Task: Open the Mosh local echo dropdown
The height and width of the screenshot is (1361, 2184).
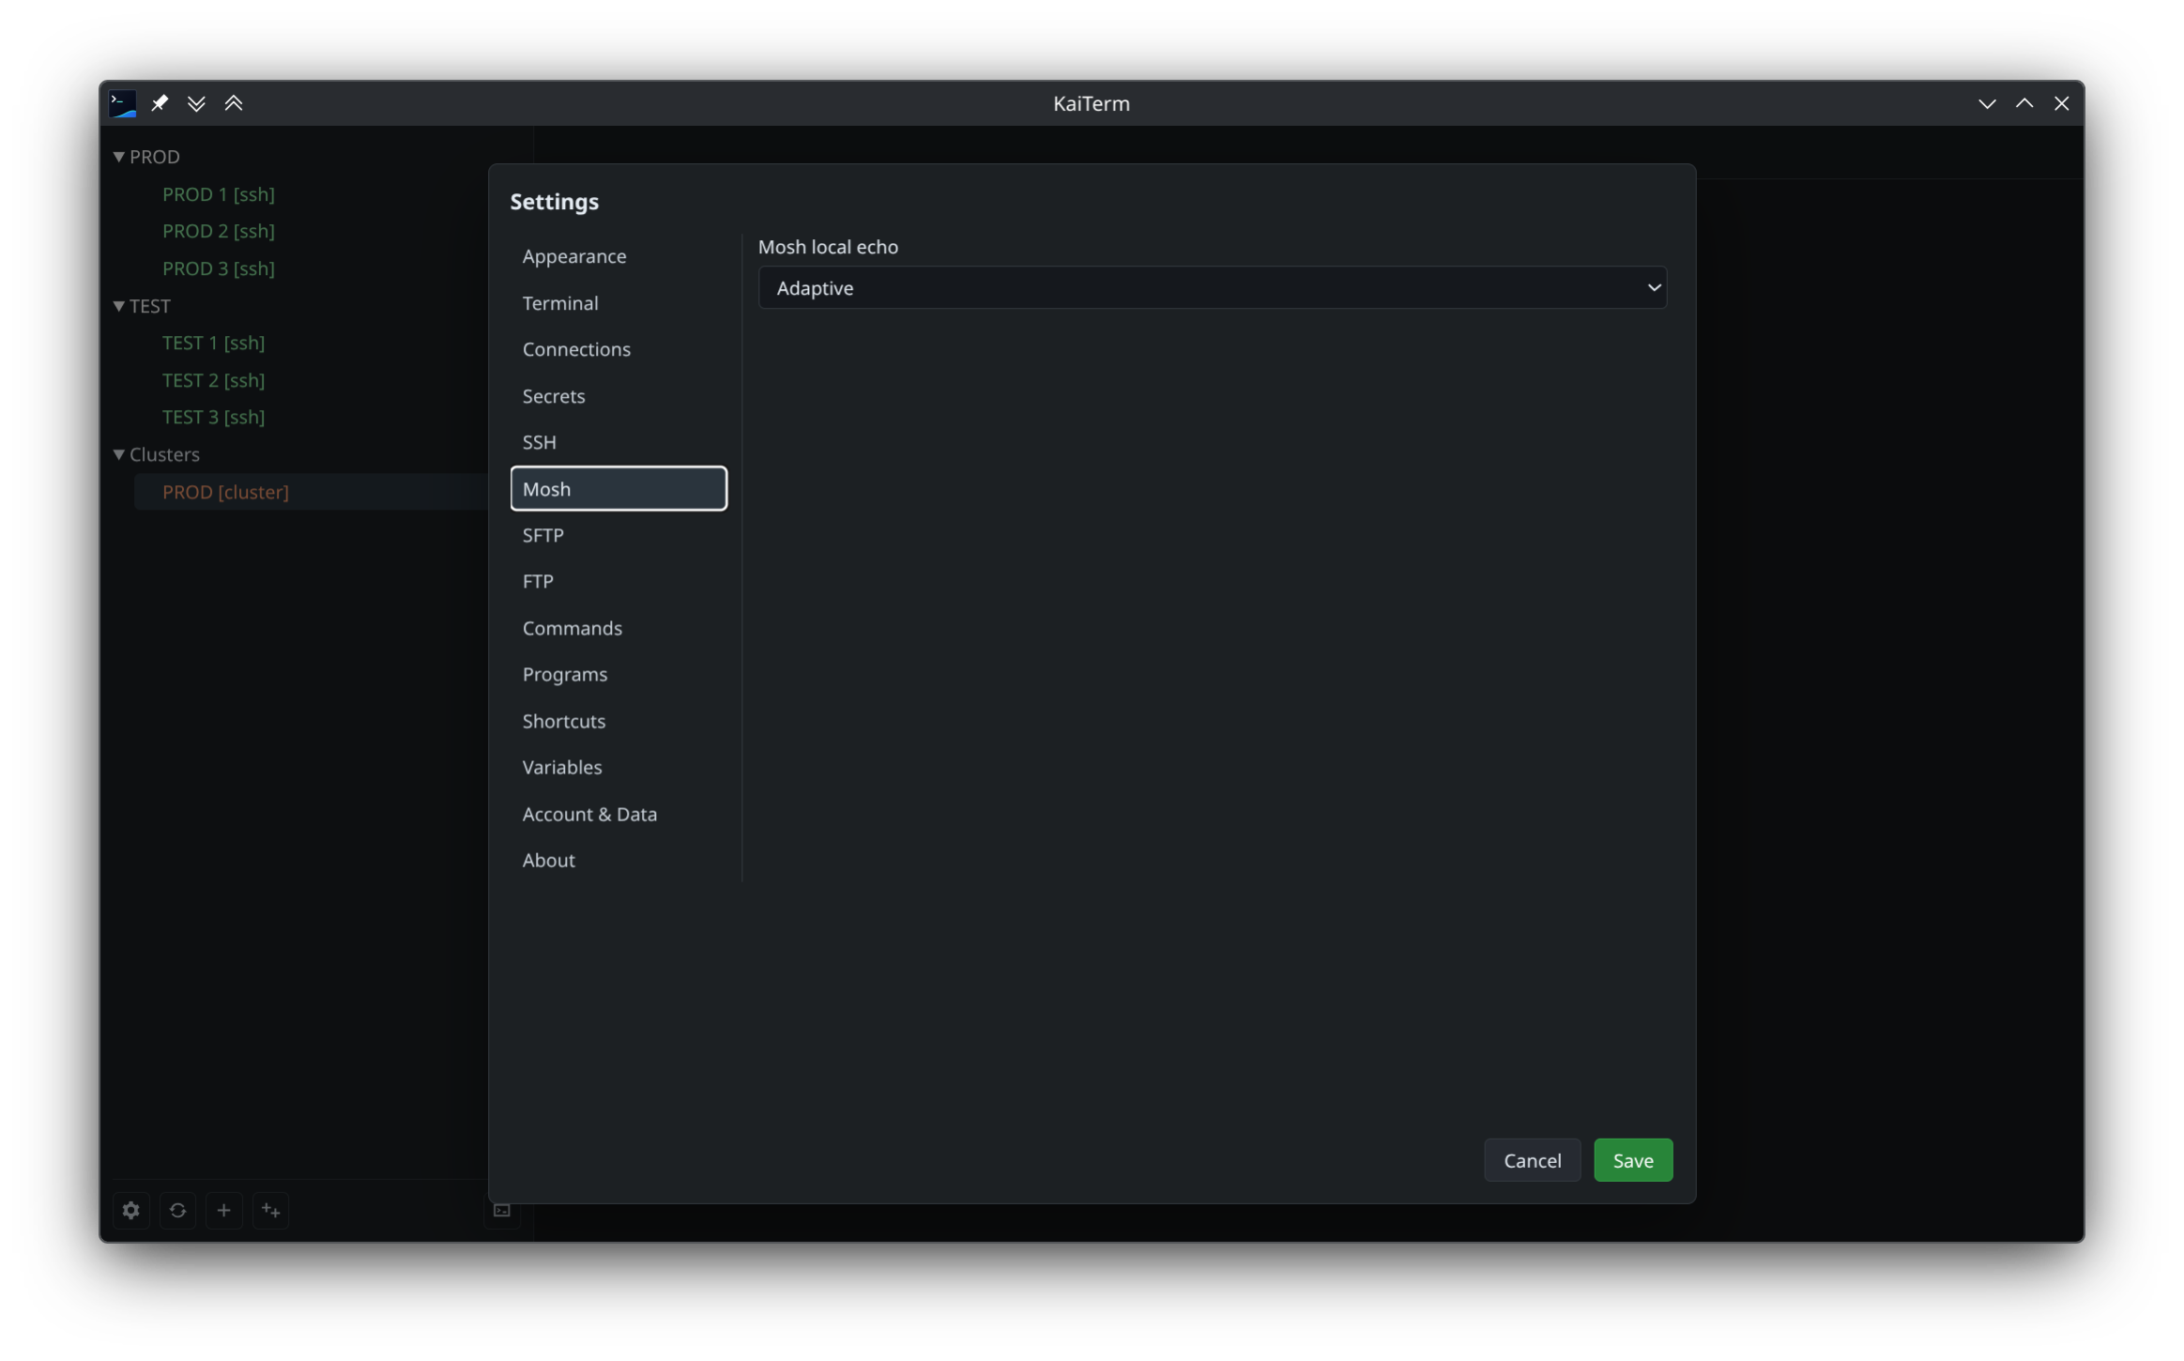Action: click(1212, 287)
